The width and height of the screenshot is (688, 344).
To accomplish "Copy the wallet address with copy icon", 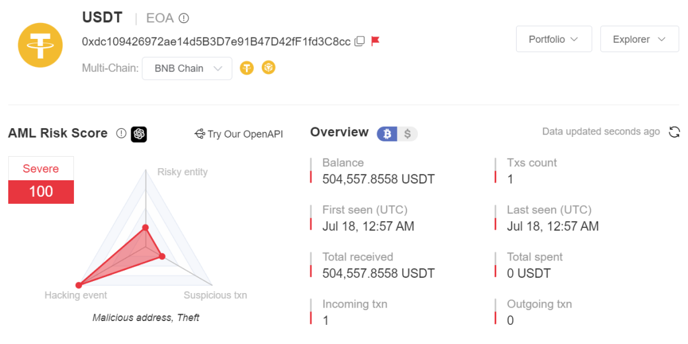I will [359, 41].
